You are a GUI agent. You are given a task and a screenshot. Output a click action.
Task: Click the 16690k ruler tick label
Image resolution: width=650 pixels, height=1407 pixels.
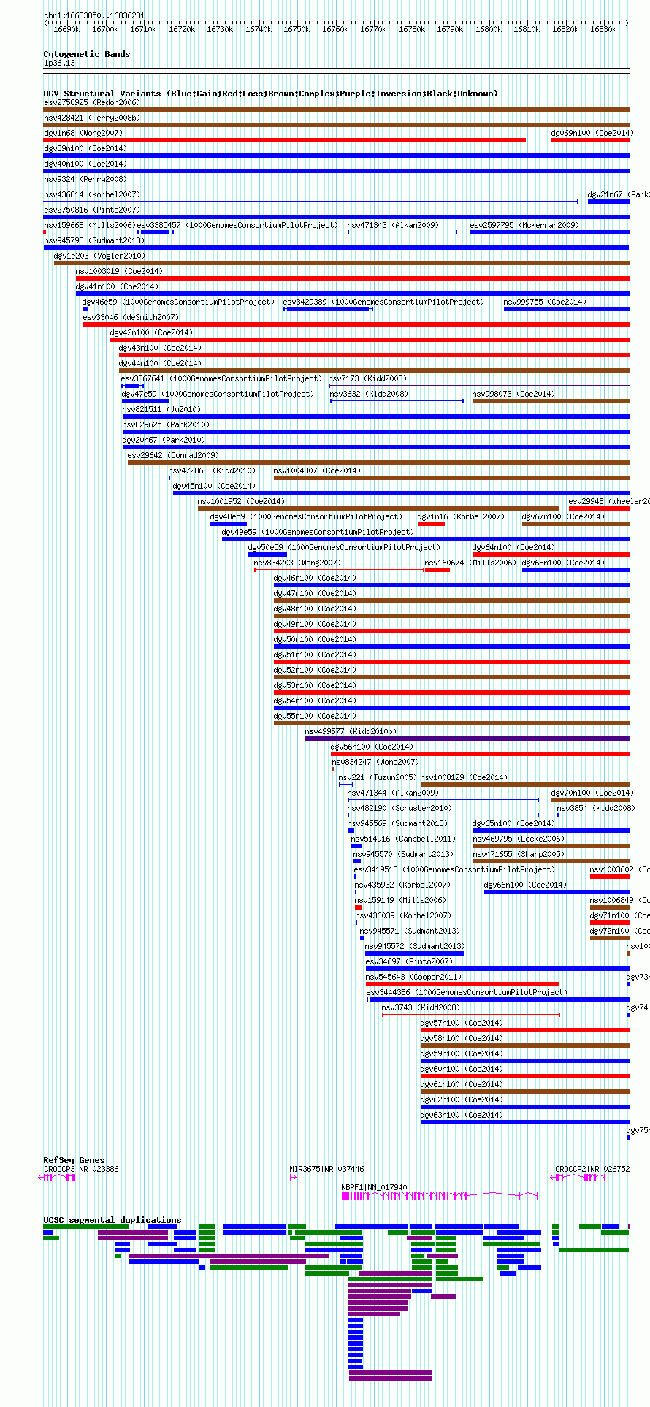coord(66,29)
